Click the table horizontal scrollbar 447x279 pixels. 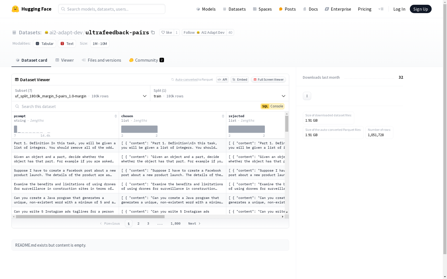pos(90,217)
